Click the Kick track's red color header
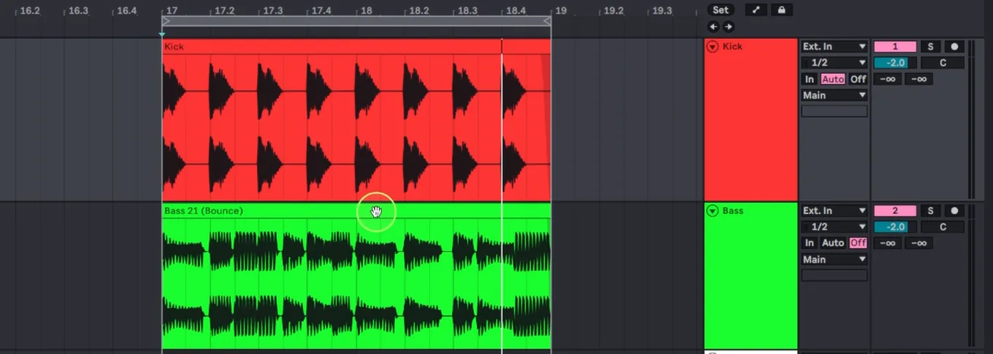The height and width of the screenshot is (354, 993). pos(751,119)
